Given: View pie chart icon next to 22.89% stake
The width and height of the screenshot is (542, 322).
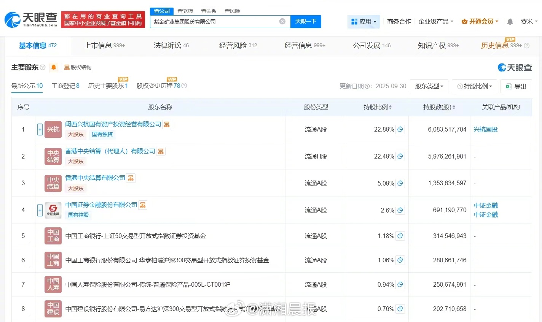Looking at the screenshot, I should [x=400, y=129].
